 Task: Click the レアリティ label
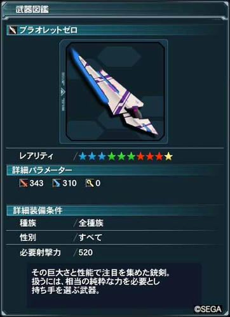pyautogui.click(x=36, y=157)
